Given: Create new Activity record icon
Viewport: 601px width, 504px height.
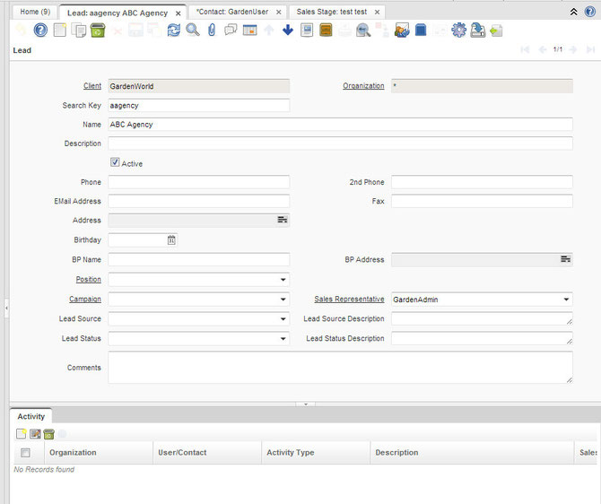Looking at the screenshot, I should [x=22, y=433].
